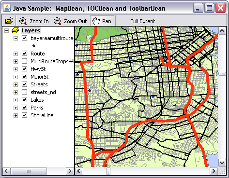Select the Zoom Out magnifier tool
The image size is (229, 178).
[70, 21]
